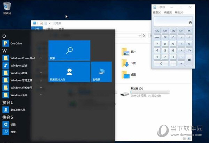Open the 下载 folder in Explorer

click(129, 63)
